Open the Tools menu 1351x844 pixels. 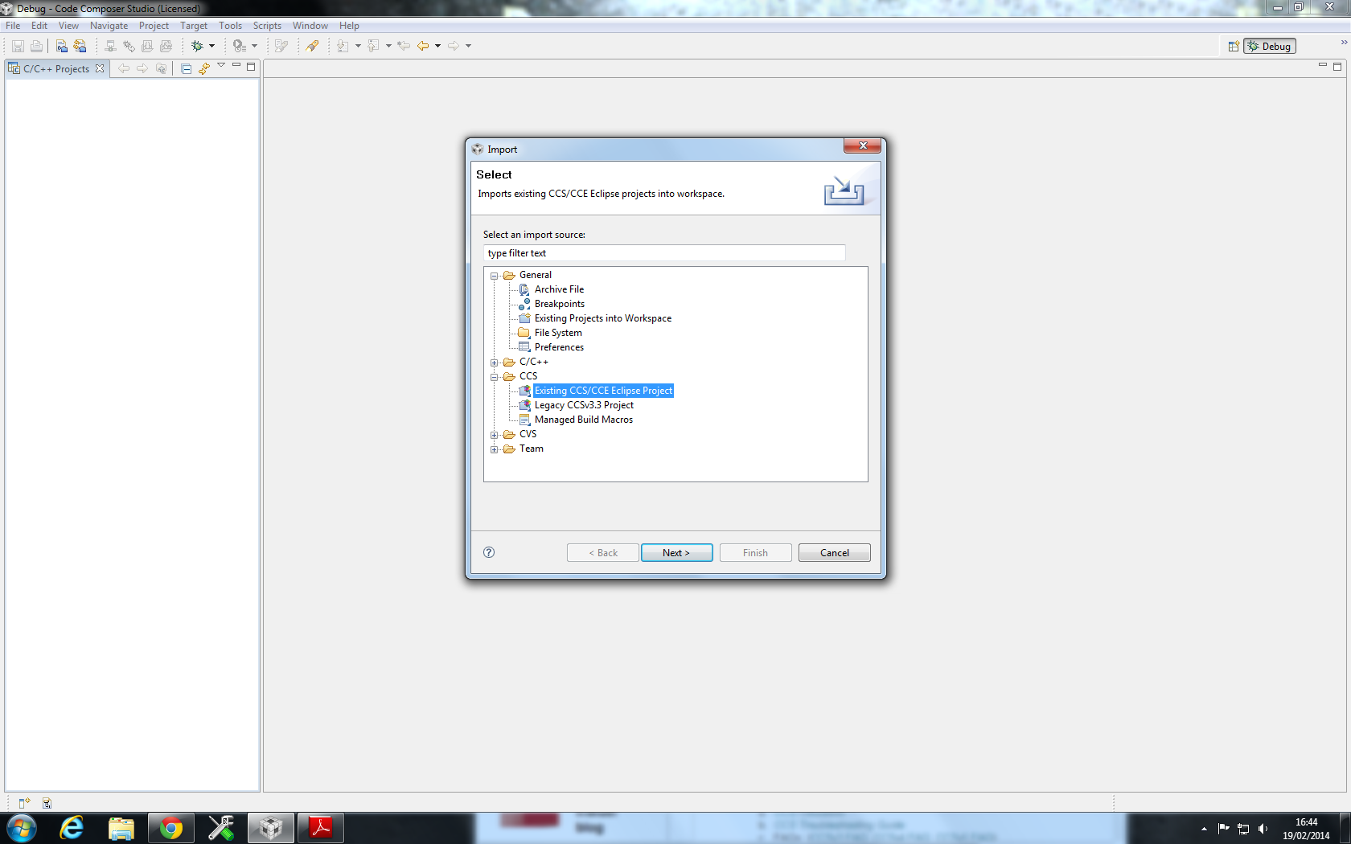click(230, 26)
